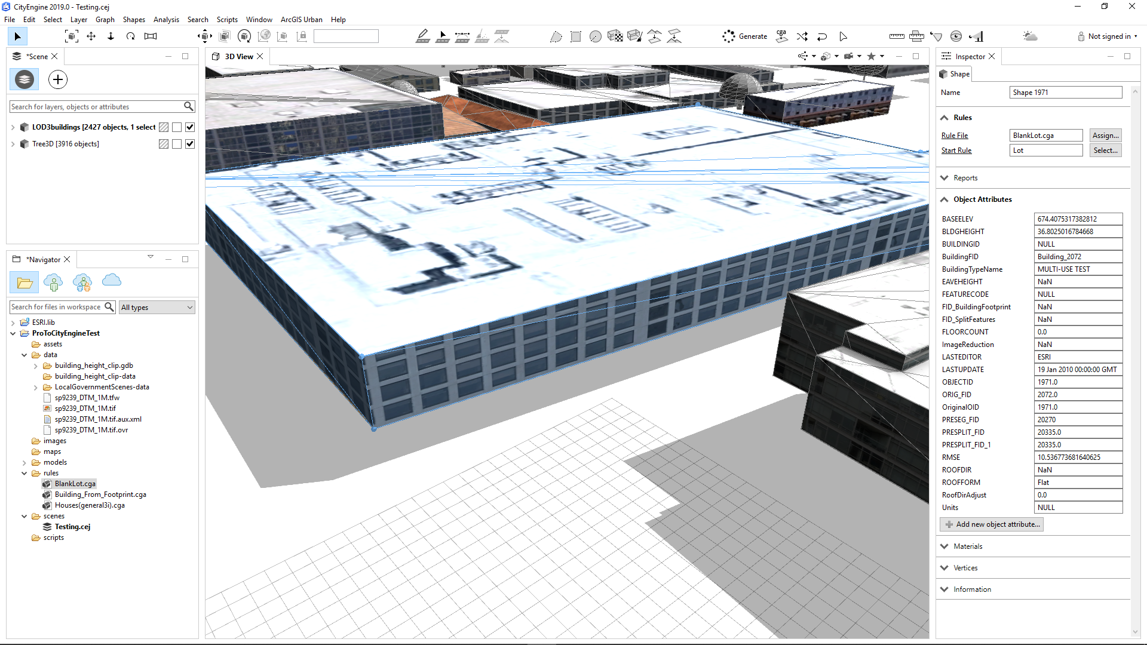Click the checkered texture-facade cube icon
Viewport: 1147px width, 645px height.
(615, 36)
